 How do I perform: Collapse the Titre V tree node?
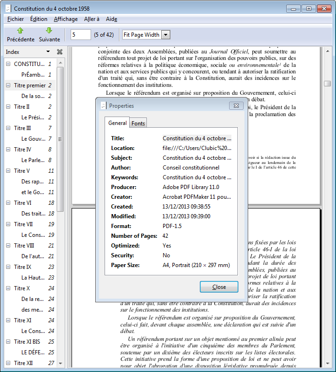coord(8,171)
